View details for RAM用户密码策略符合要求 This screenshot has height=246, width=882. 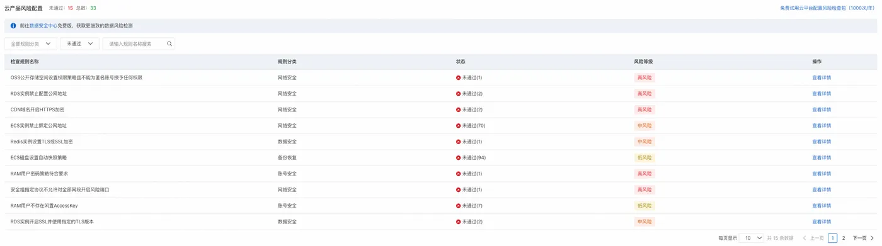(x=822, y=174)
